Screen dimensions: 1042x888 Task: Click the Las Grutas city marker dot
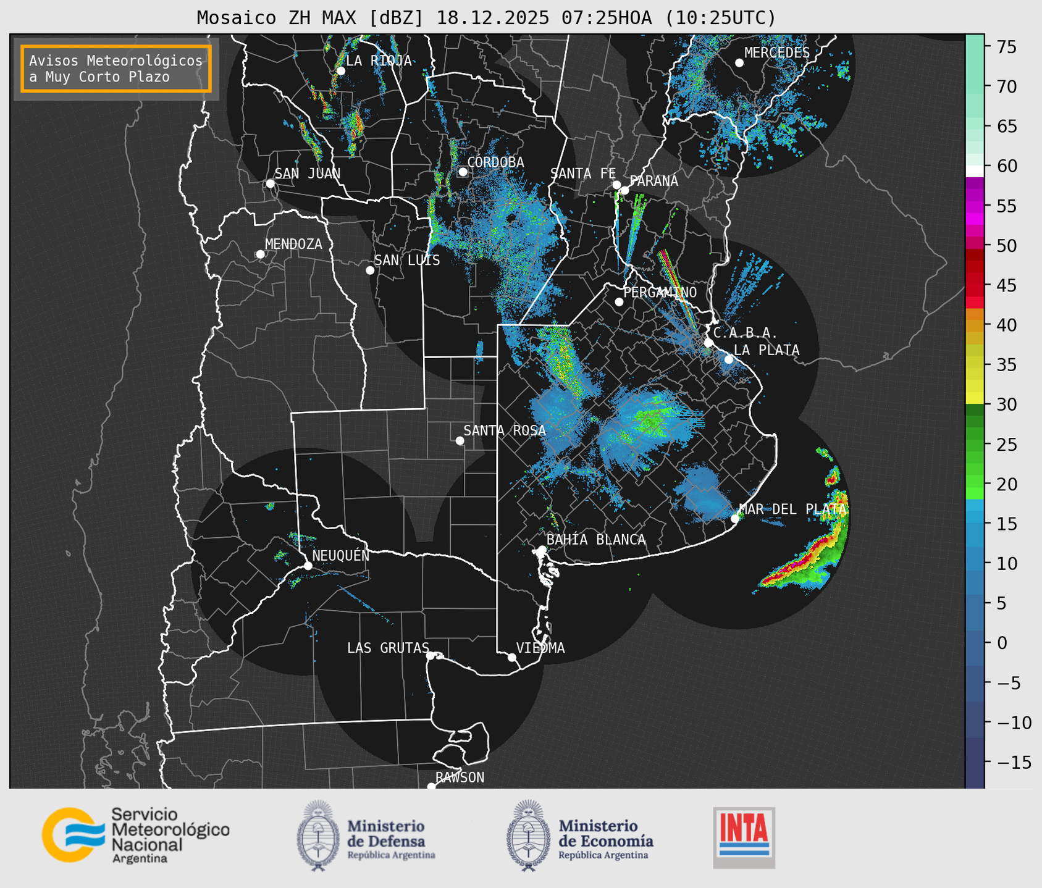point(431,655)
